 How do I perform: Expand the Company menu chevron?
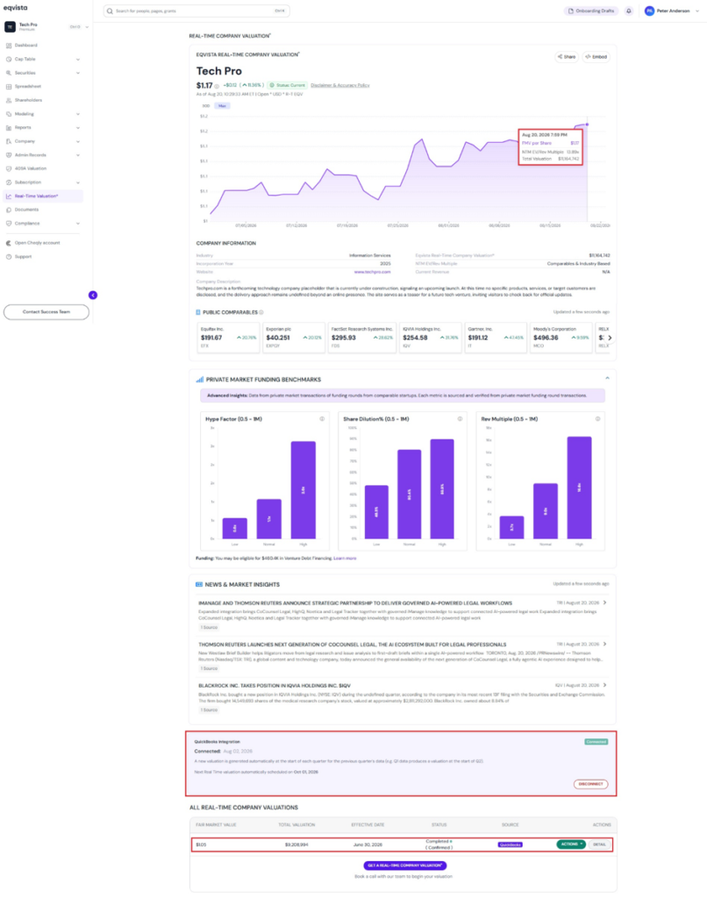coord(78,141)
